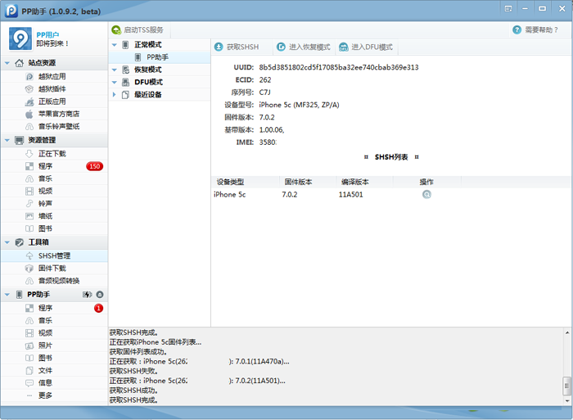Select device 视频 under PP助手

(45, 333)
